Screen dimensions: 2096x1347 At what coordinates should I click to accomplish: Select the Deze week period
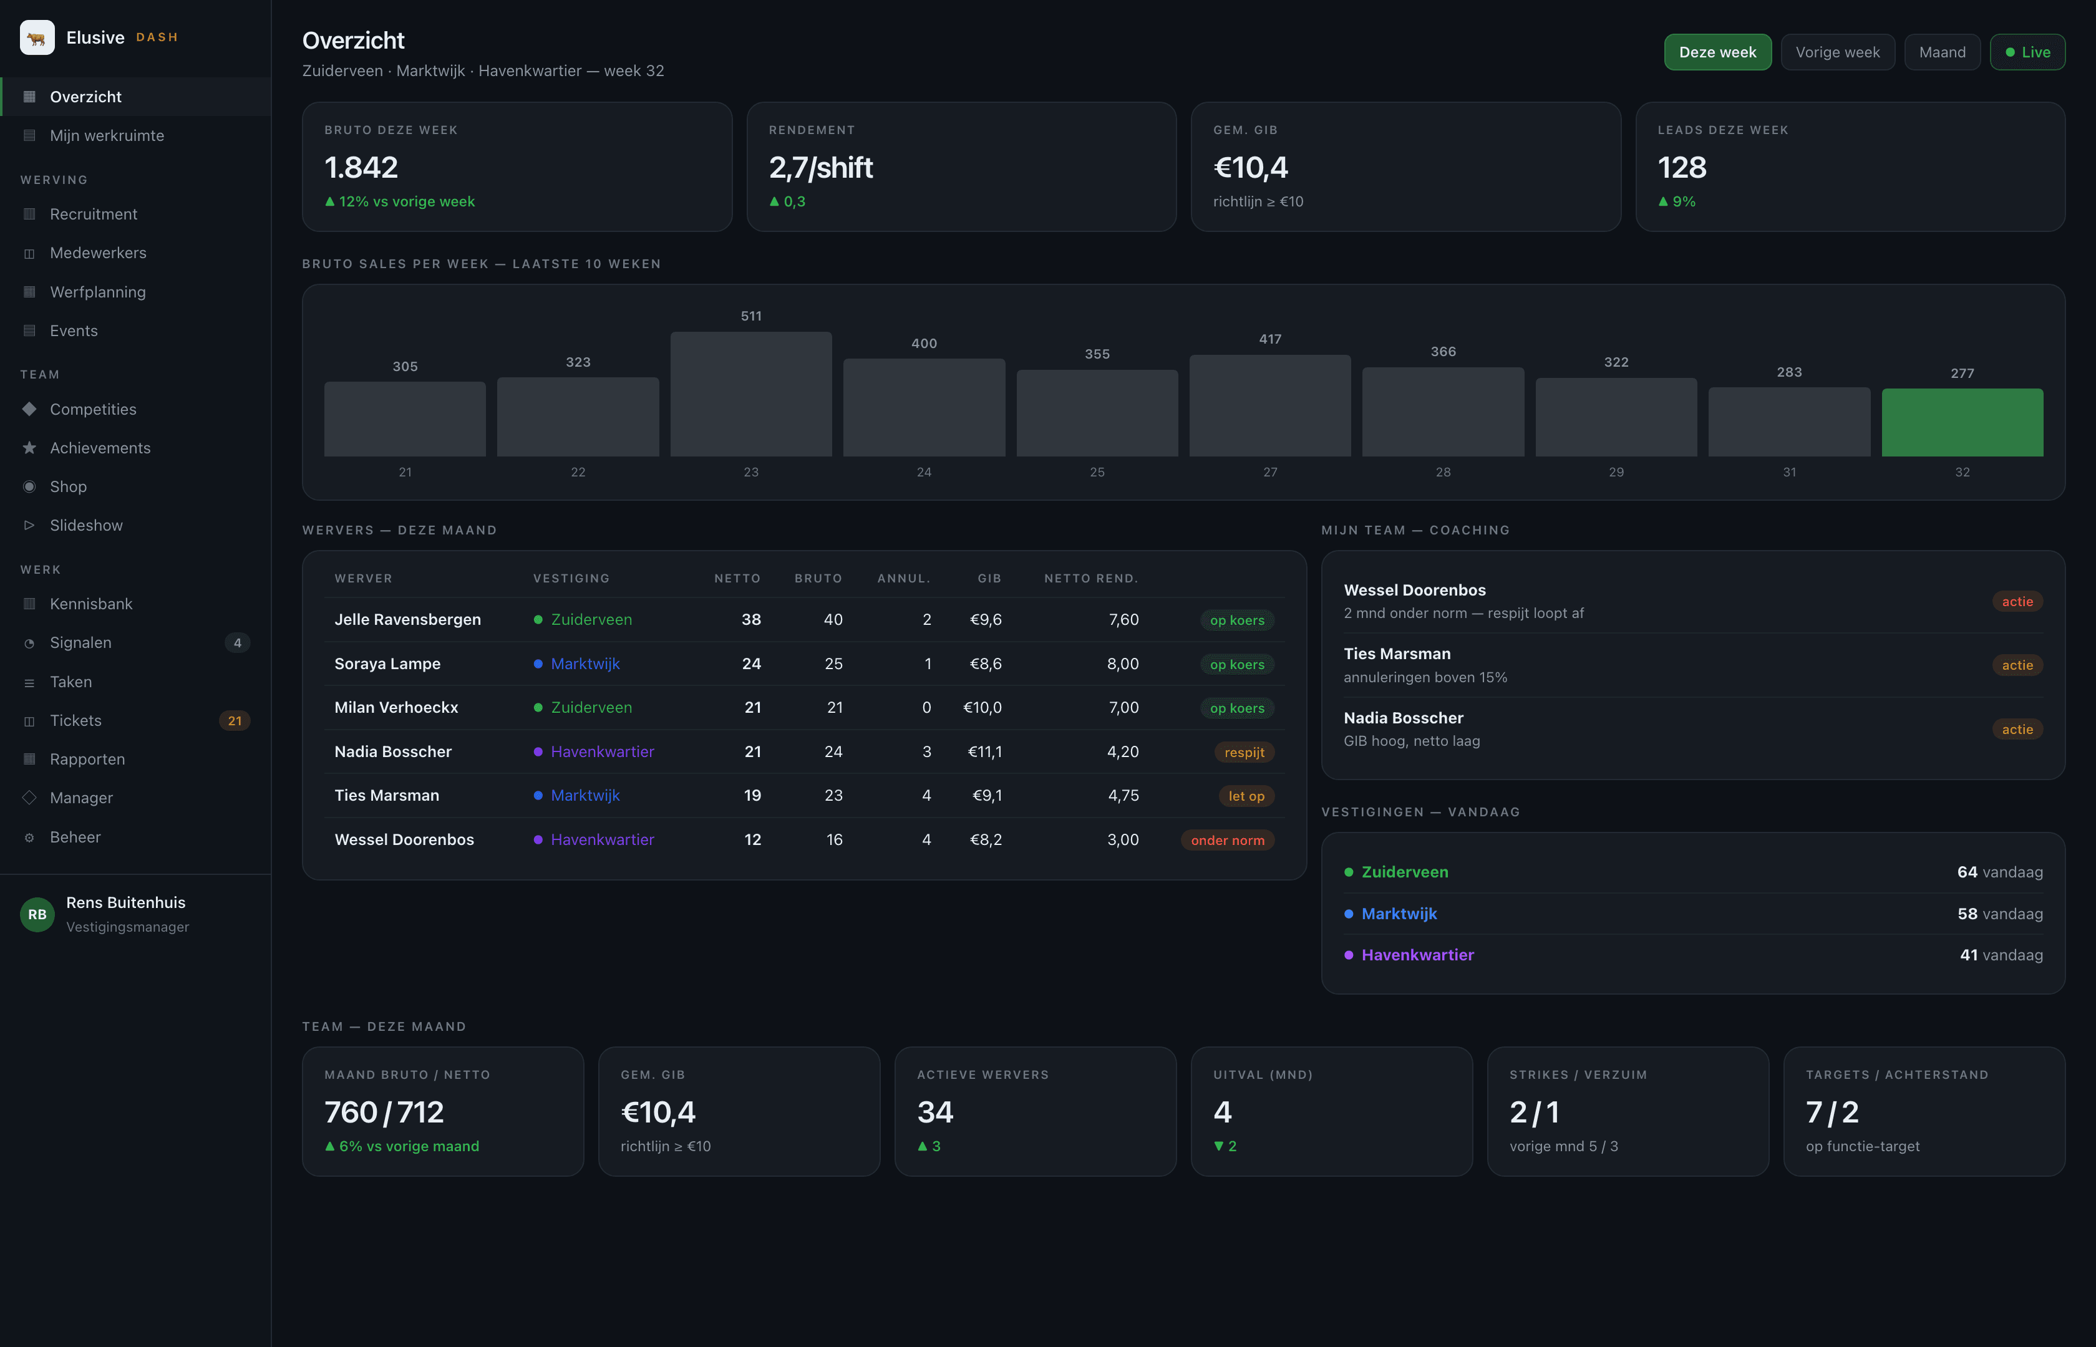click(x=1717, y=52)
